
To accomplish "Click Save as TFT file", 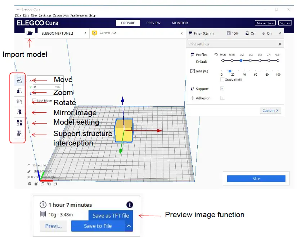I will pyautogui.click(x=111, y=215).
